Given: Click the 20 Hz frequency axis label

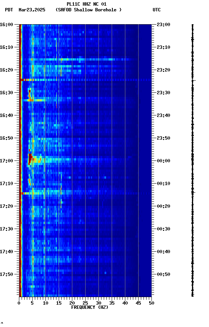Looking at the screenshot, I should pyautogui.click(x=72, y=303).
